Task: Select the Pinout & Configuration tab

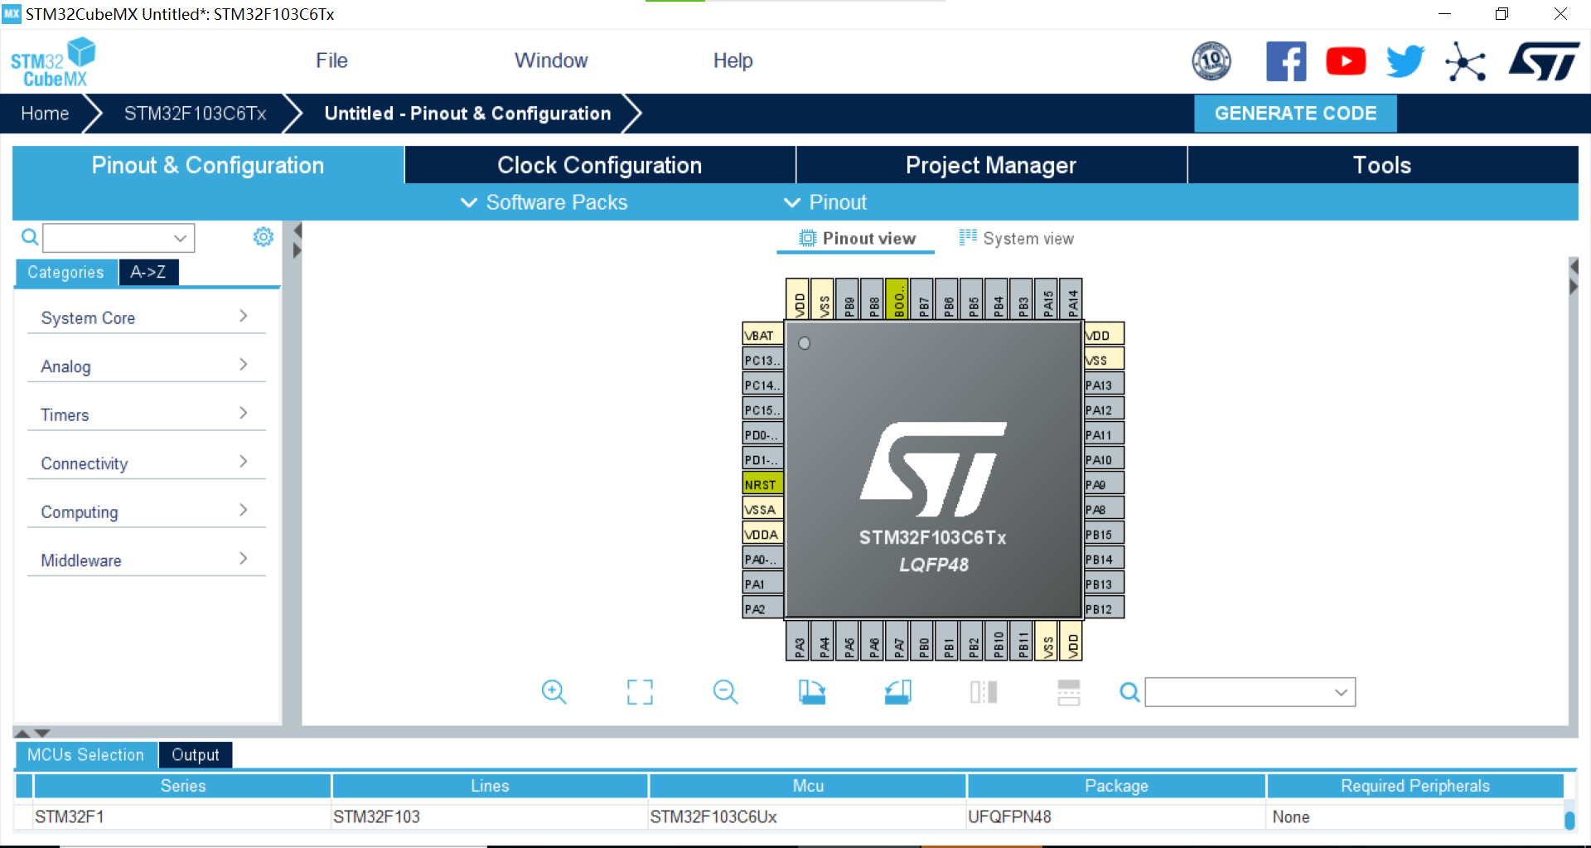Action: 208,165
